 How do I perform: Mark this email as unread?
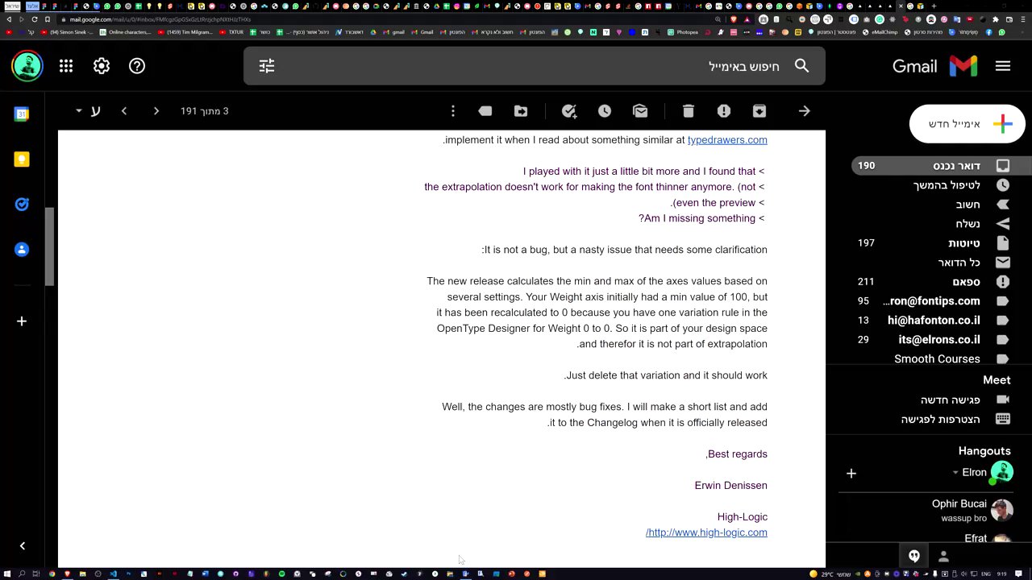(x=640, y=111)
